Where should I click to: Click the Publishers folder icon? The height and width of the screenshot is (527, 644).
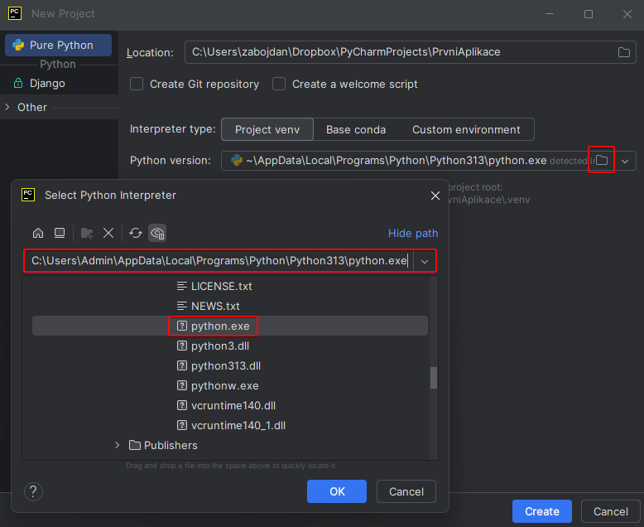coord(135,445)
